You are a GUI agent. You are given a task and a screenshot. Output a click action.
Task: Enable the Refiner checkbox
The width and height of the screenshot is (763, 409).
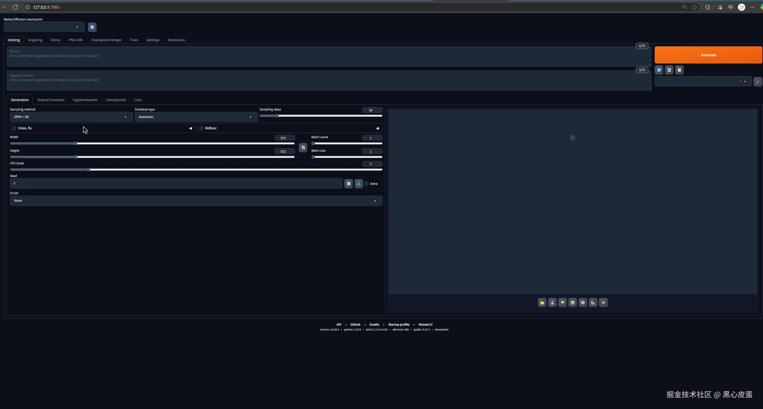coord(201,128)
